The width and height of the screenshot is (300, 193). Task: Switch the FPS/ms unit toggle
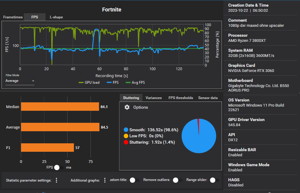(x=59, y=167)
